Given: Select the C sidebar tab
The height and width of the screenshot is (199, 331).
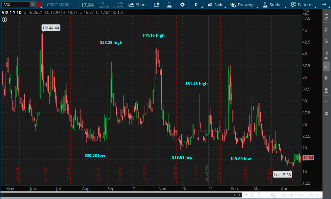Looking at the screenshot, I should click(x=327, y=67).
